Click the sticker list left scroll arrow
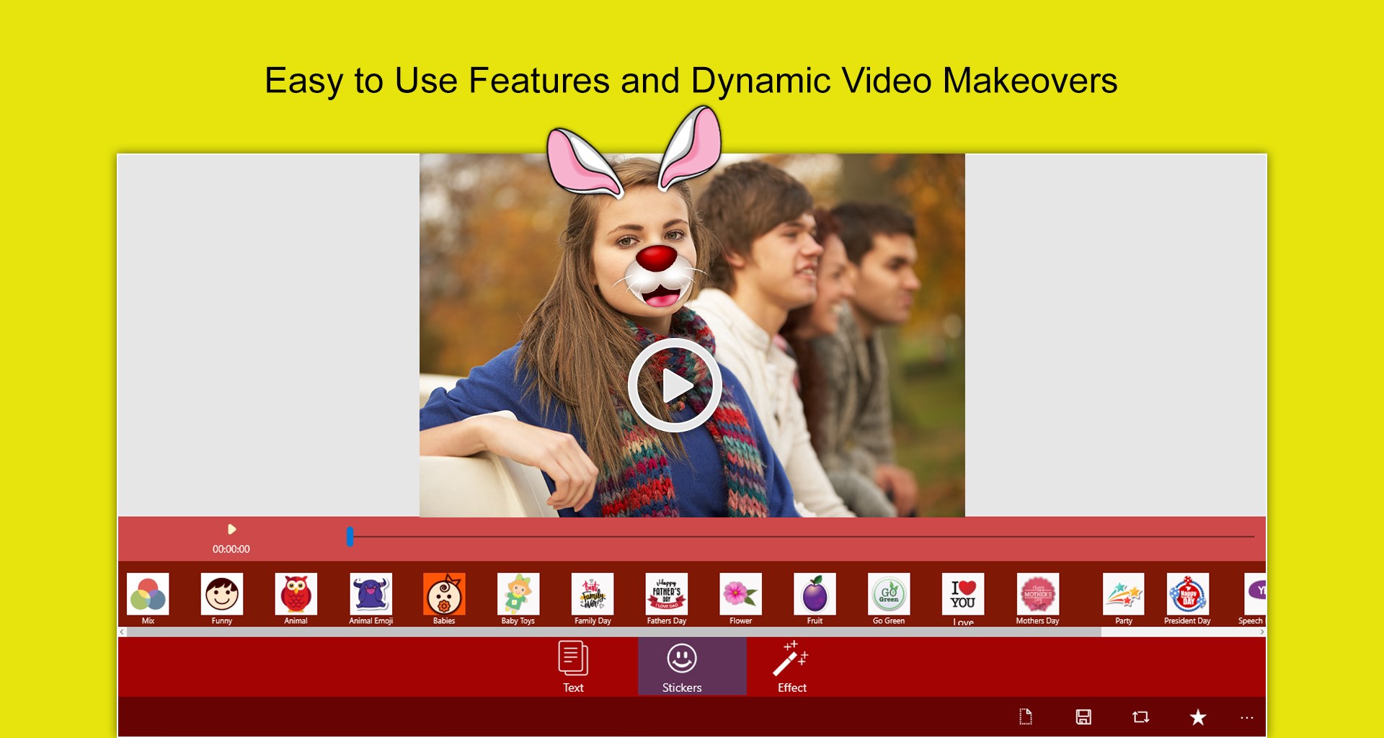 coord(123,632)
